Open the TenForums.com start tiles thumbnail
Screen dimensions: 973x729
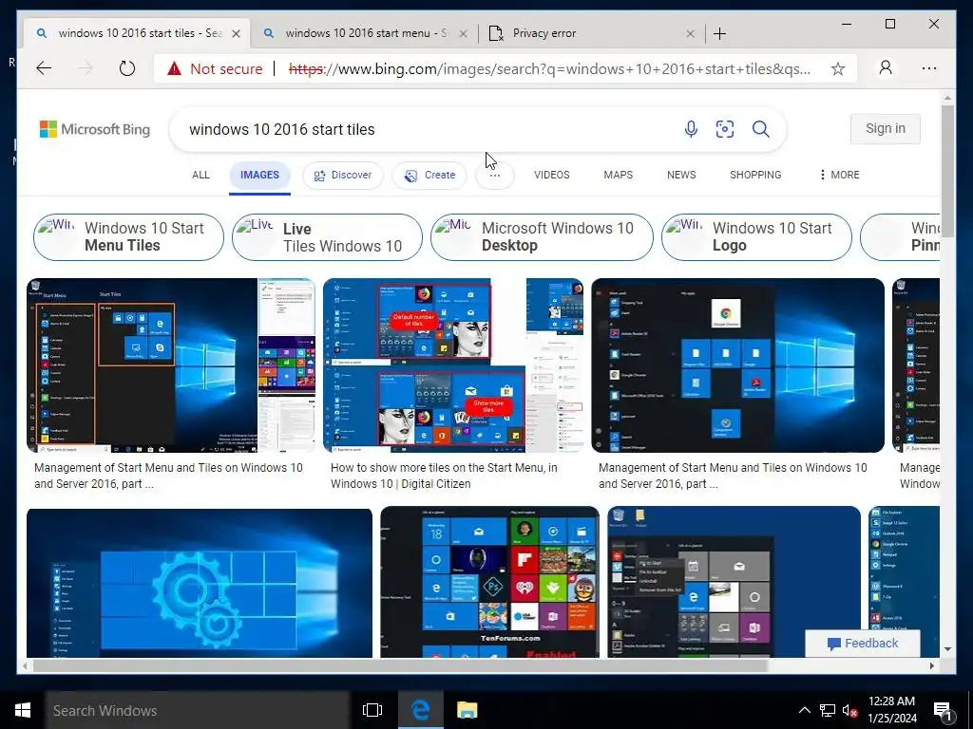pyautogui.click(x=489, y=582)
